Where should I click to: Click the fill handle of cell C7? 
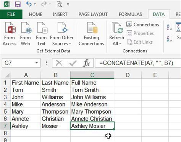pos(114,129)
